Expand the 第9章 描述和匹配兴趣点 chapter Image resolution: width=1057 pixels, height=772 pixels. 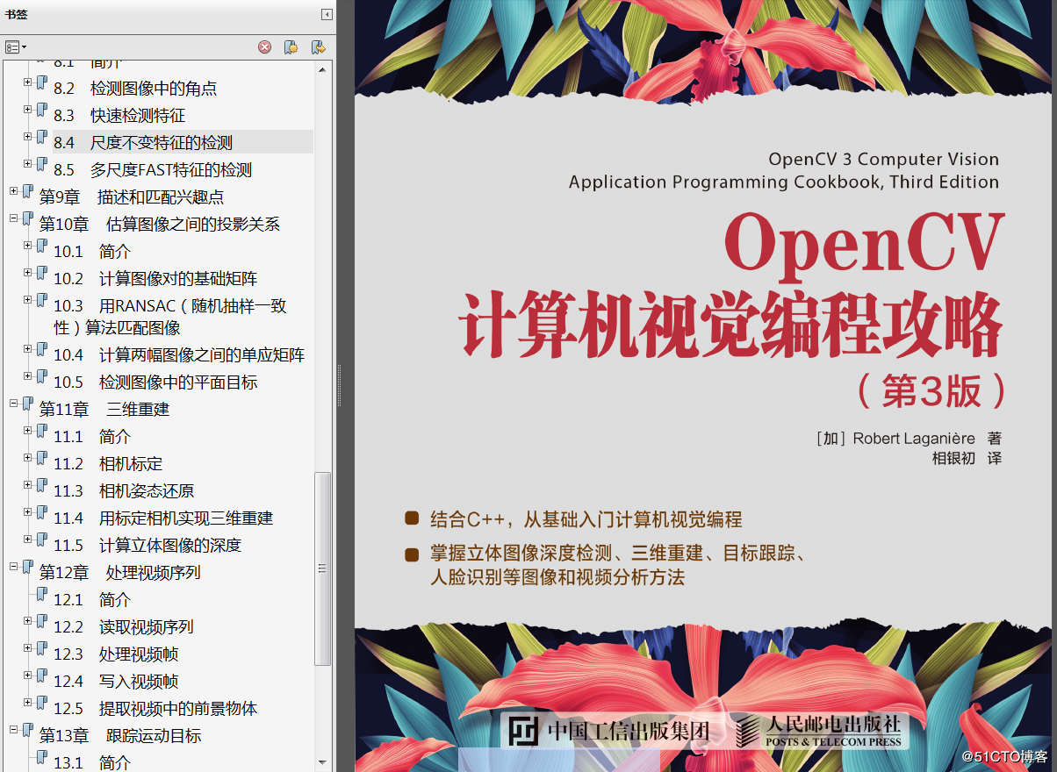pos(14,191)
